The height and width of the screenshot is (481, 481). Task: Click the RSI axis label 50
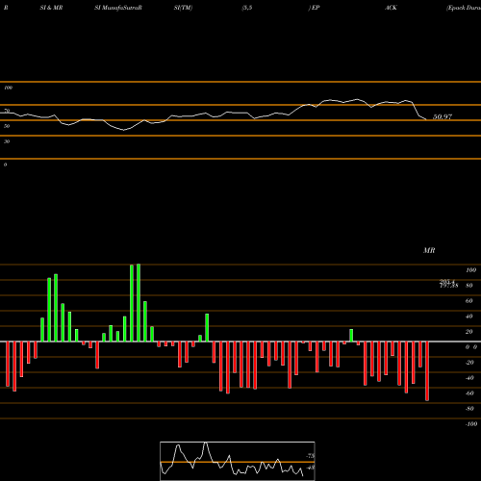tap(7, 126)
